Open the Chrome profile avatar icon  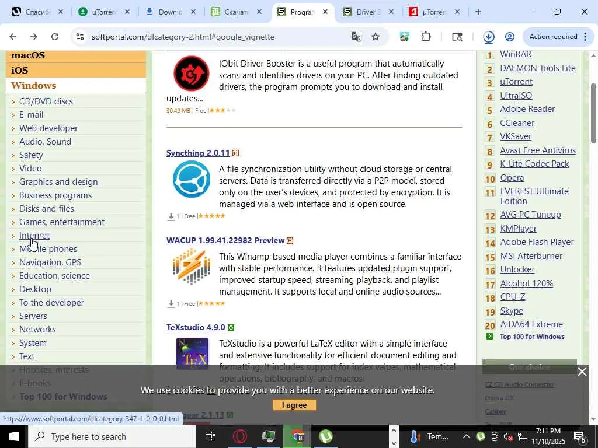(x=509, y=37)
